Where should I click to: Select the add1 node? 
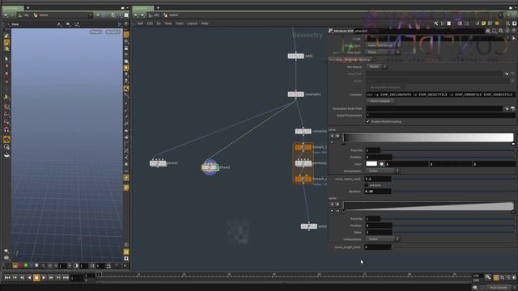295,56
